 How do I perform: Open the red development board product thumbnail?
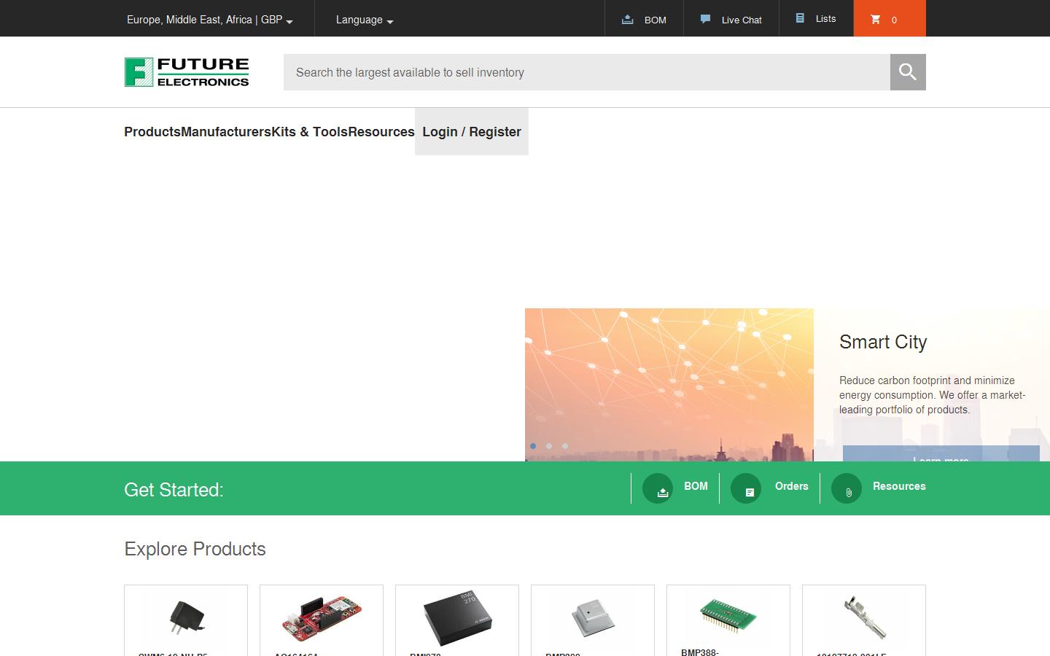[322, 618]
